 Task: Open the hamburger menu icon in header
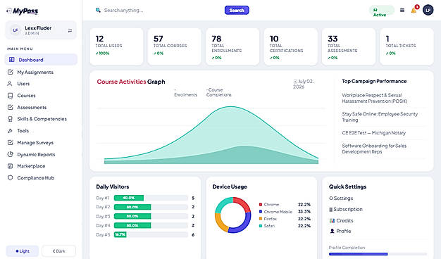pos(402,11)
